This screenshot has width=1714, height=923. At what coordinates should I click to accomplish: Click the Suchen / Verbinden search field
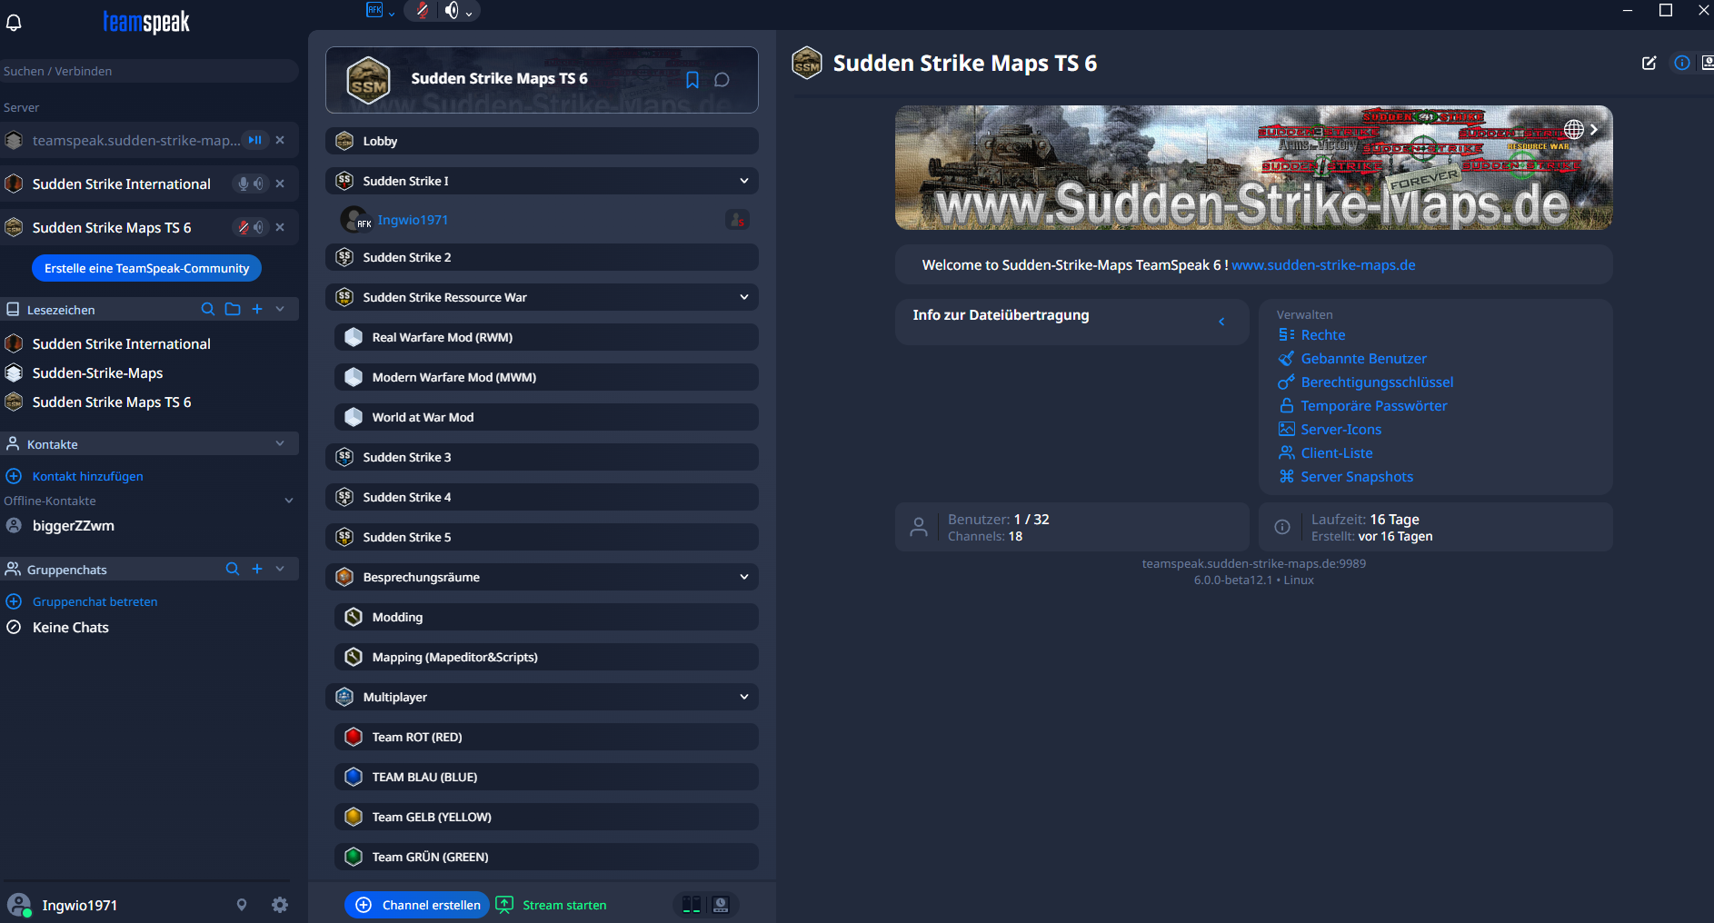149,71
